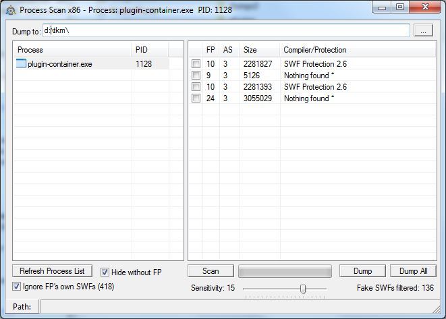The width and height of the screenshot is (446, 319).
Task: Click FP value 9 in the results list
Action: pos(208,75)
